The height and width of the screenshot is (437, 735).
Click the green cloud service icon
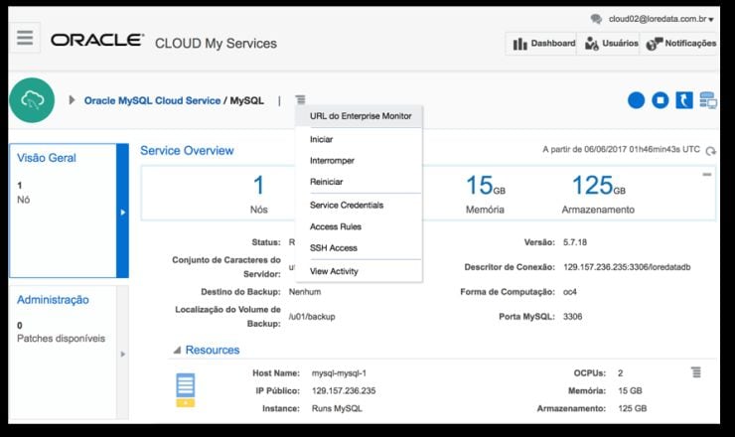(x=32, y=99)
